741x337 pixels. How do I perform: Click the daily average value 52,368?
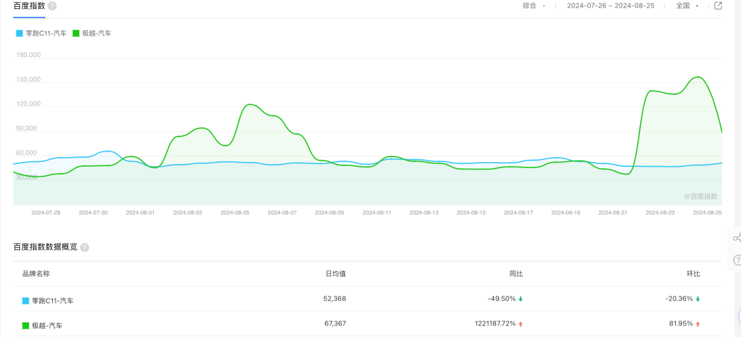tap(336, 299)
